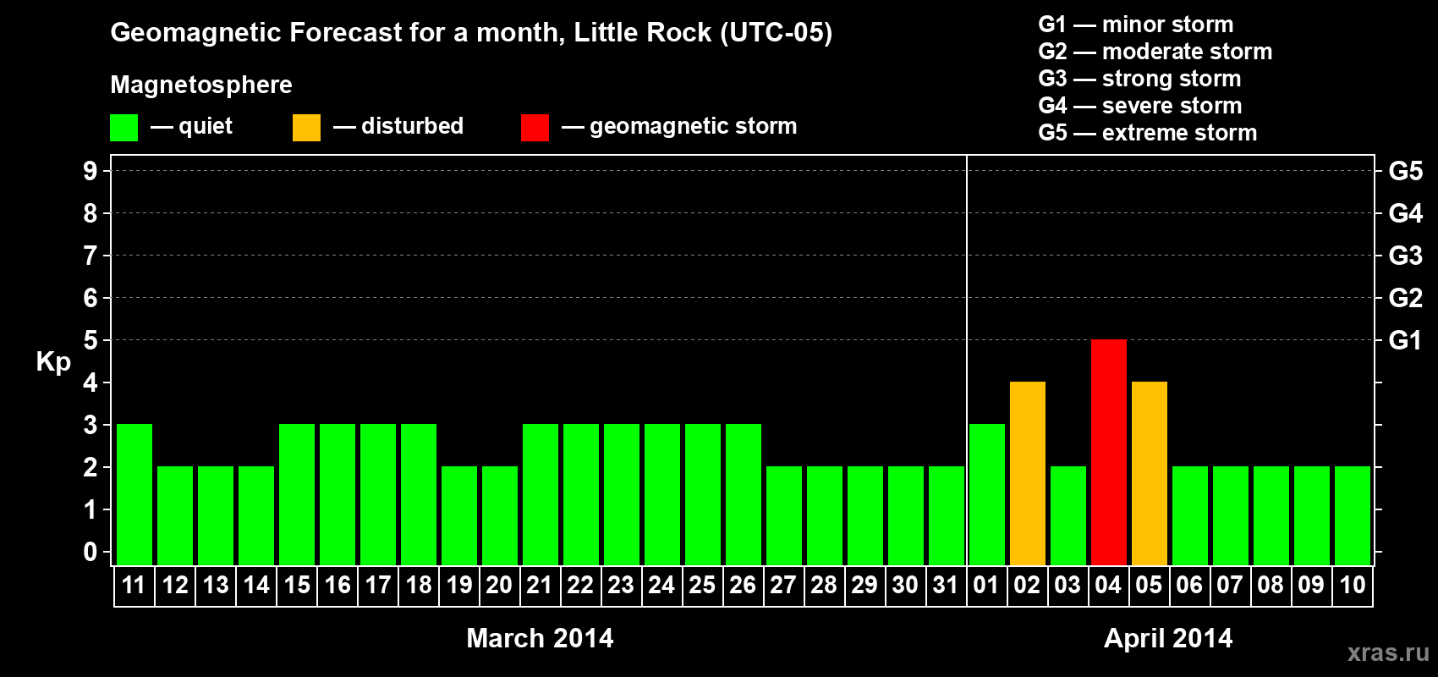The height and width of the screenshot is (677, 1438).
Task: Click the green quiet legend swatch
Action: coord(124,128)
